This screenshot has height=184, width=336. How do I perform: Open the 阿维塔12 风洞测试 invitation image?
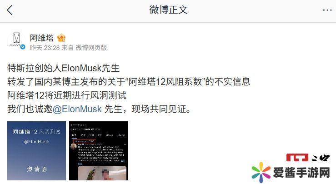tap(37, 151)
